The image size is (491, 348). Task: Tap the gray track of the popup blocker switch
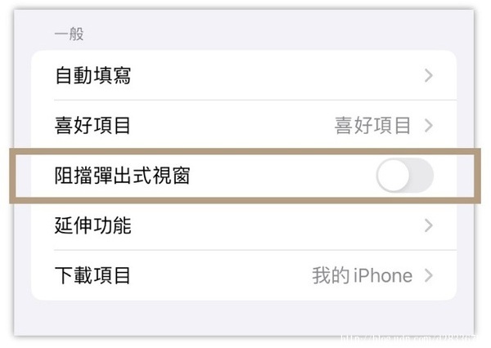tap(421, 176)
